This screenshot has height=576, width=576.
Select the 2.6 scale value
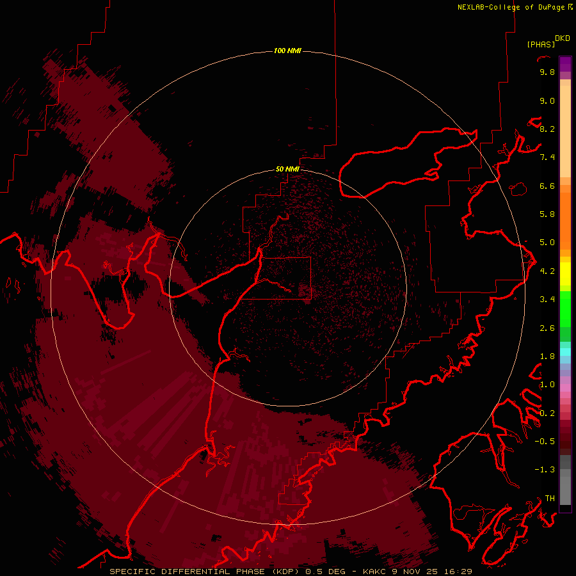pyautogui.click(x=547, y=328)
